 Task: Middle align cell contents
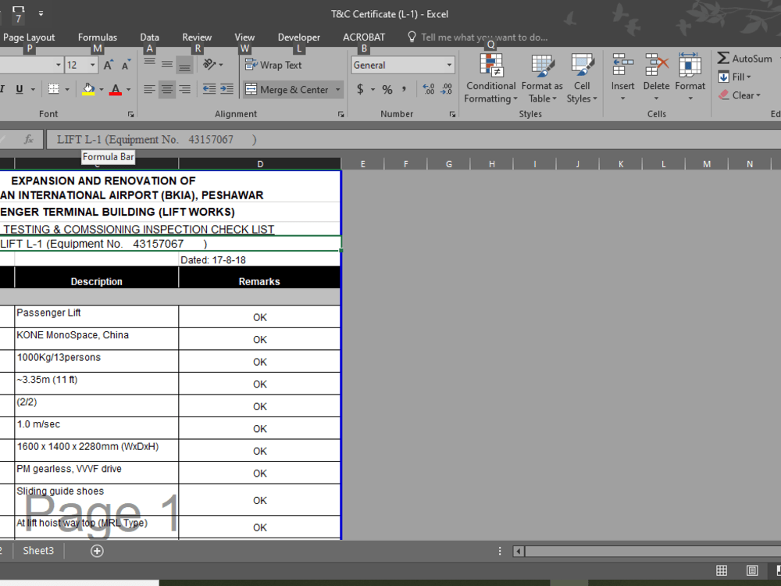point(167,65)
